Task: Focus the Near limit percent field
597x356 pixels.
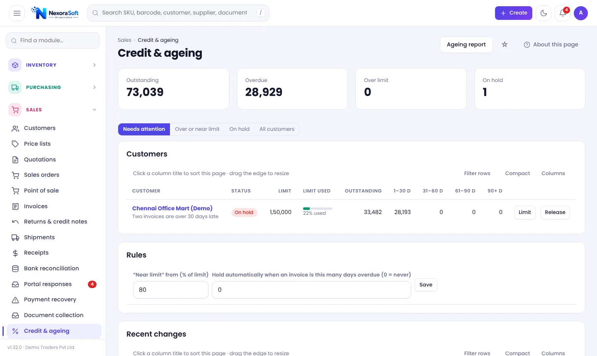Action: [x=171, y=290]
